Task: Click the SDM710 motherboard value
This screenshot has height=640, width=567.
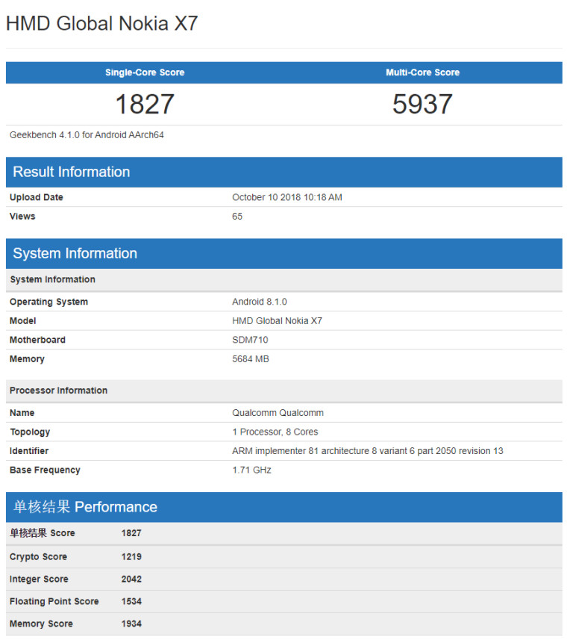Action: 250,340
